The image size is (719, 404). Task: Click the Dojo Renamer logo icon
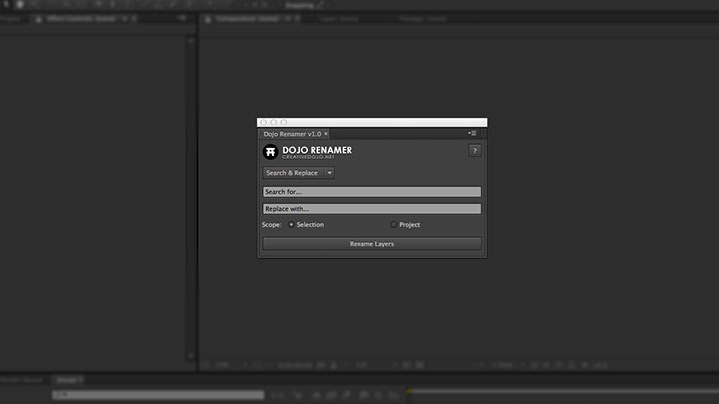click(x=270, y=152)
